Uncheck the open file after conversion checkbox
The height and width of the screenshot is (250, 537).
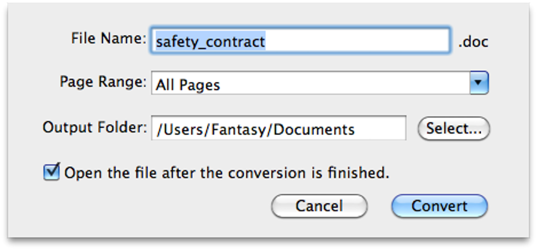[x=52, y=172]
